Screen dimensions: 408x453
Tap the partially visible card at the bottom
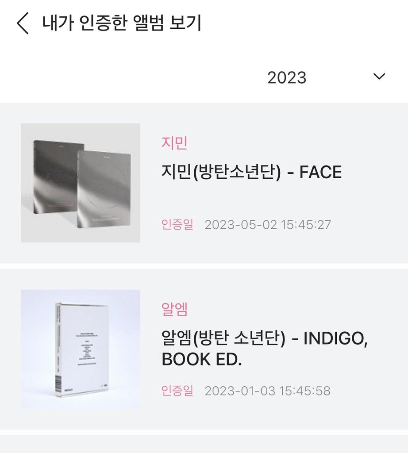pyautogui.click(x=204, y=445)
